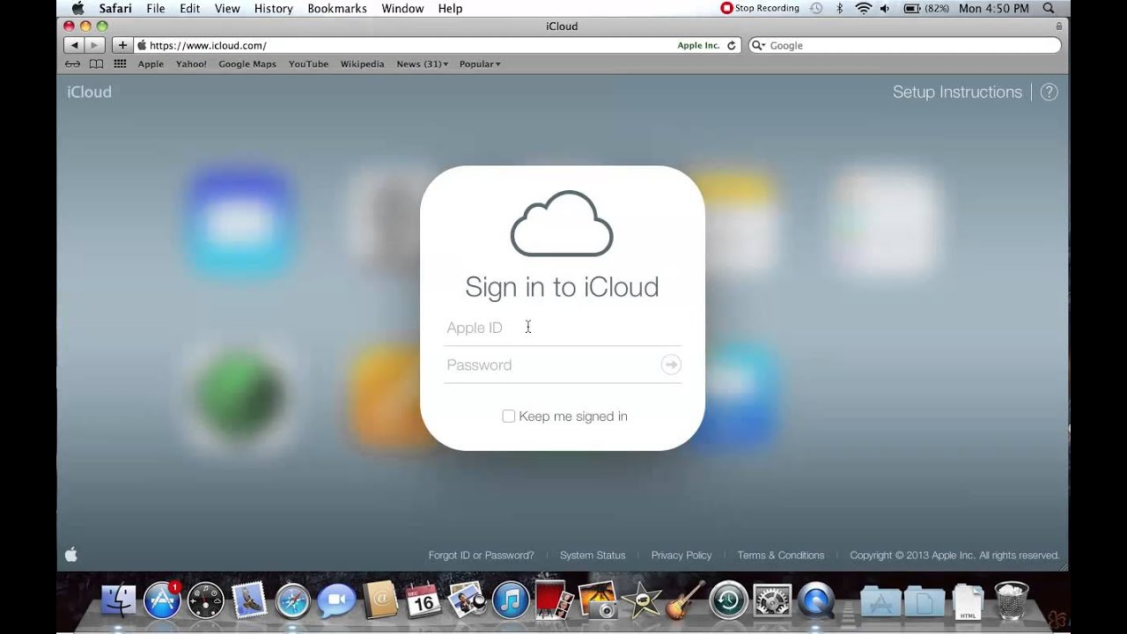
Task: Click the Safari compass icon in dock
Action: click(292, 601)
